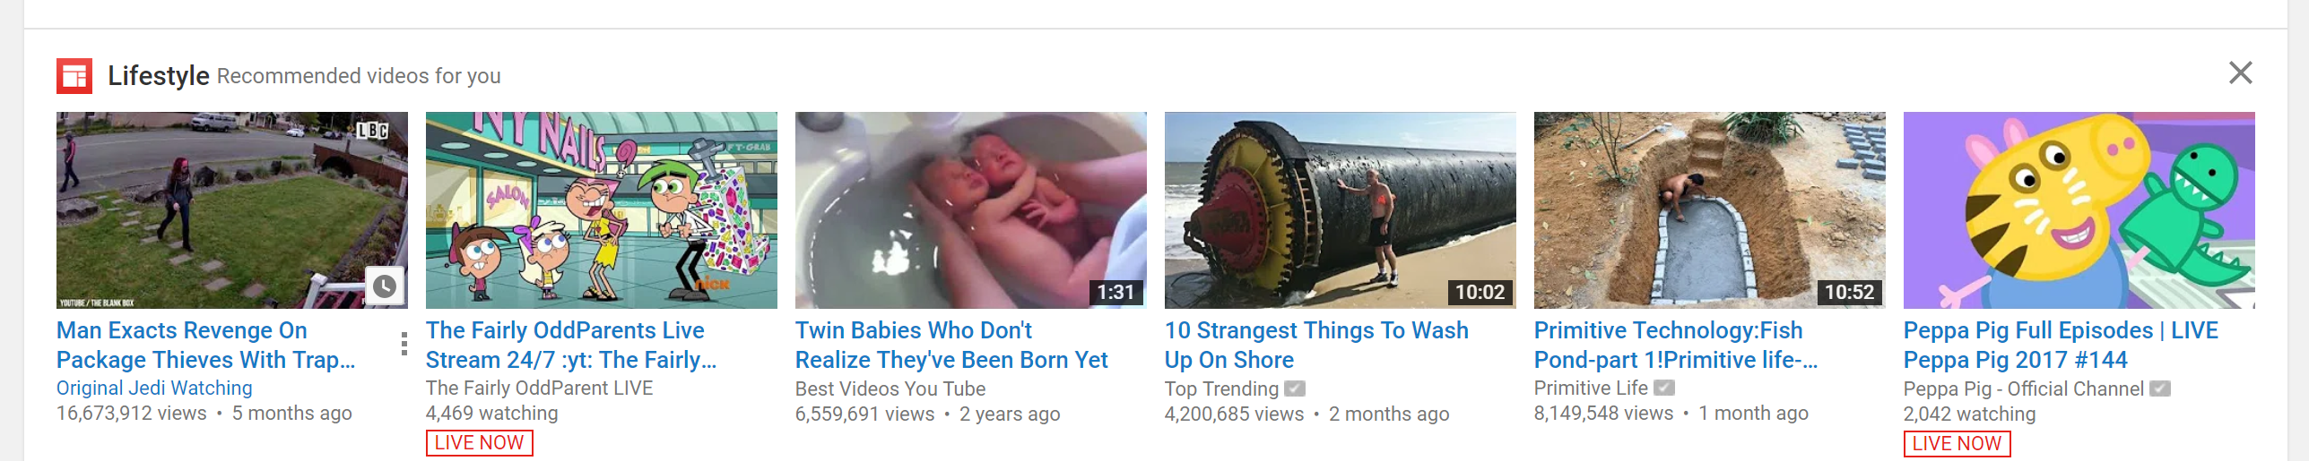Screen dimensions: 2309x461
Task: Click LIVE NOW badge under Peppa Pig
Action: point(1957,444)
